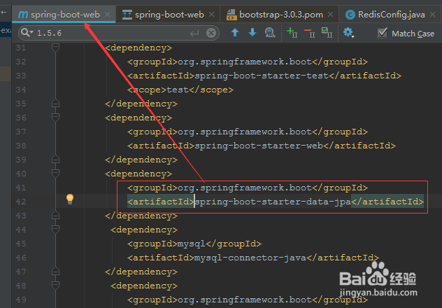Click the Find All occurrences icon
Screen dimensions: 442x308
tap(270, 33)
